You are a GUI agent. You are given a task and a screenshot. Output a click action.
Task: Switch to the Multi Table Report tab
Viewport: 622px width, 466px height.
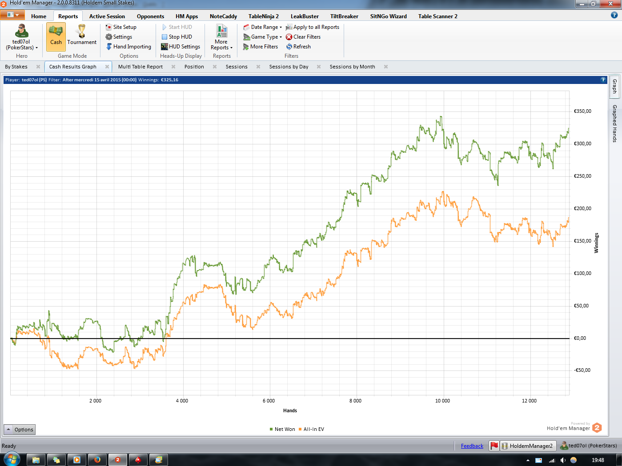click(140, 67)
